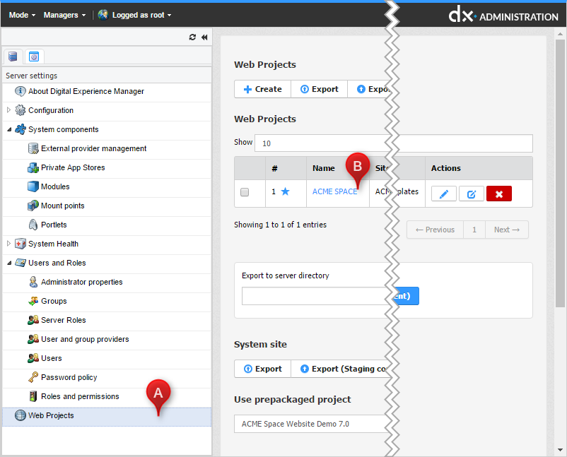Click the pencil edit icon for ACME SPACE
567x457 pixels.
(443, 194)
